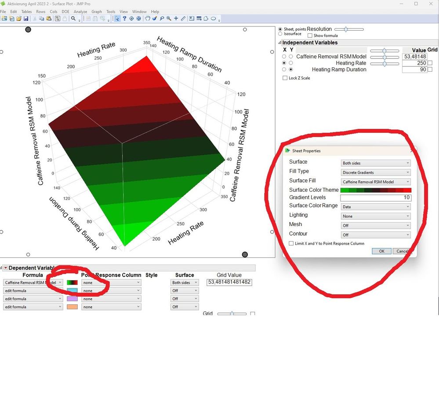Click the save floppy disk icon
This screenshot has width=439, height=398.
pyautogui.click(x=26, y=18)
